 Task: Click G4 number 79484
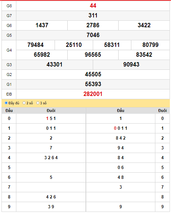(x=36, y=45)
